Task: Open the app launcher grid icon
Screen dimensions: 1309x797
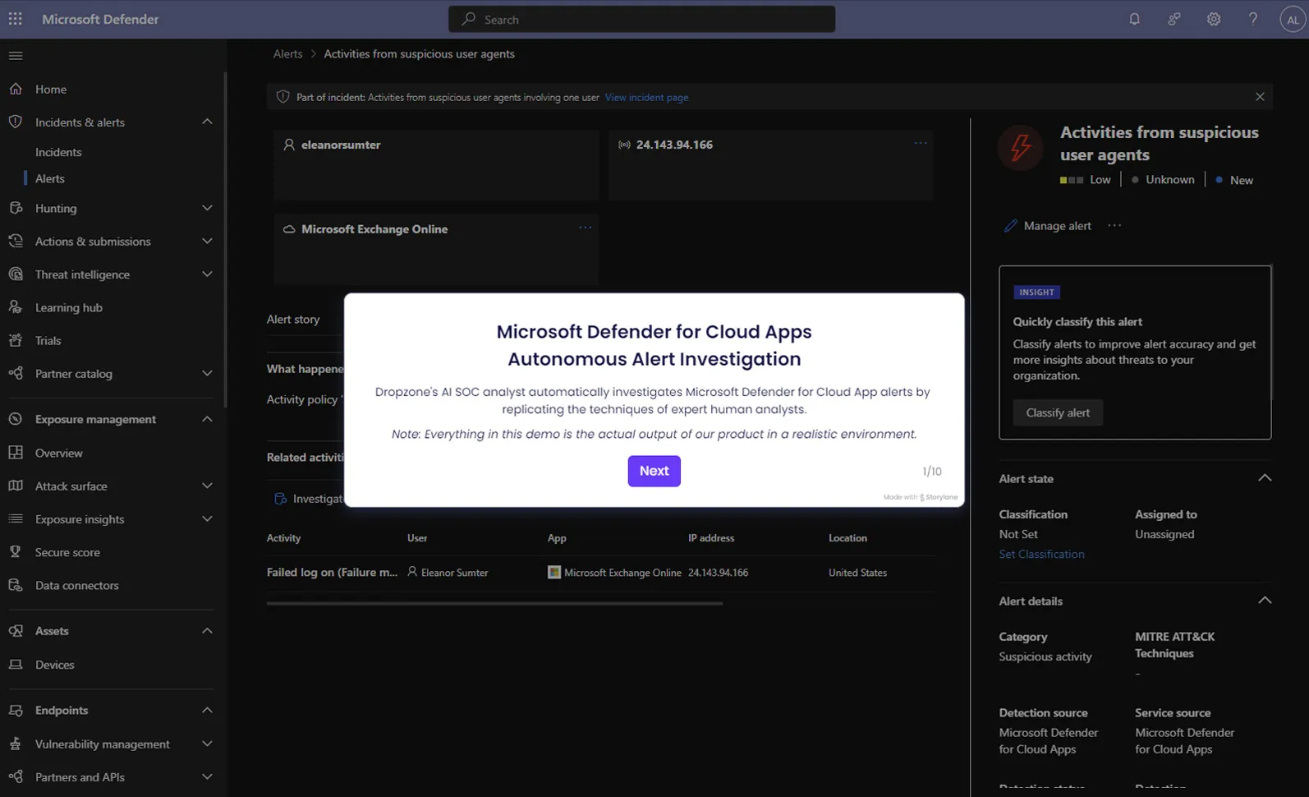Action: 16,19
